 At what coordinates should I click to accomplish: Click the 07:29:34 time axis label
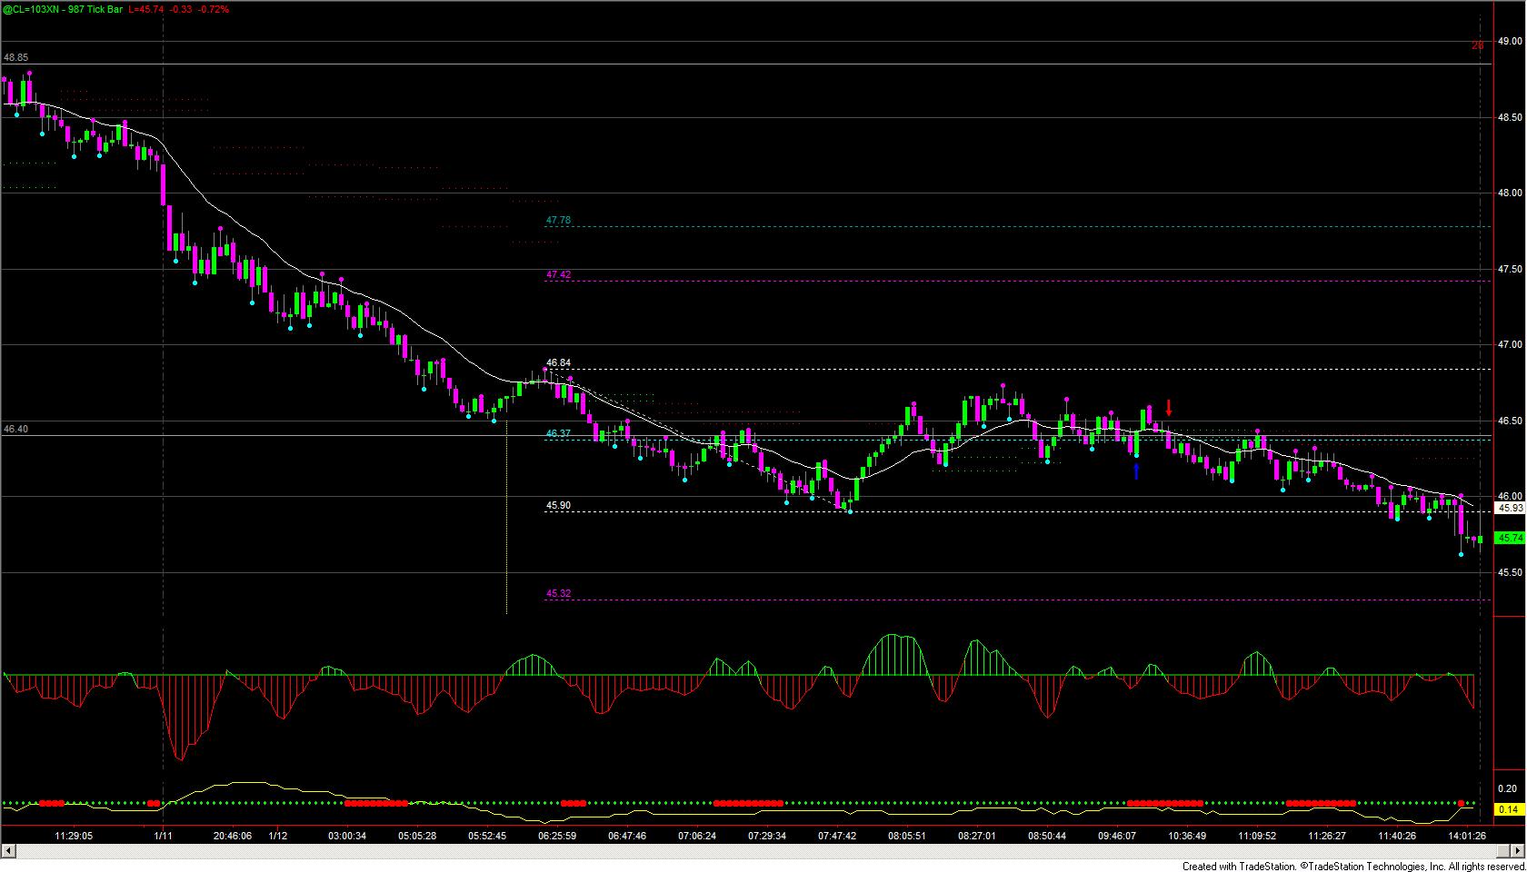pyautogui.click(x=767, y=836)
